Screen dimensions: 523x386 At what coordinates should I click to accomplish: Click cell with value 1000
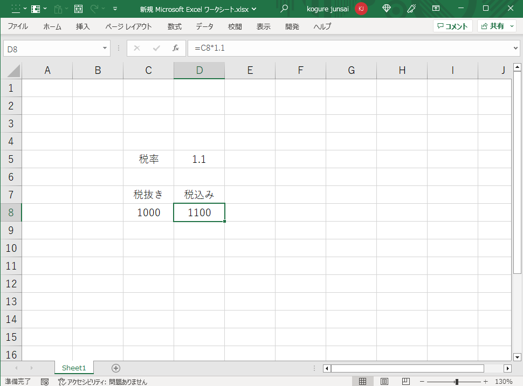148,212
